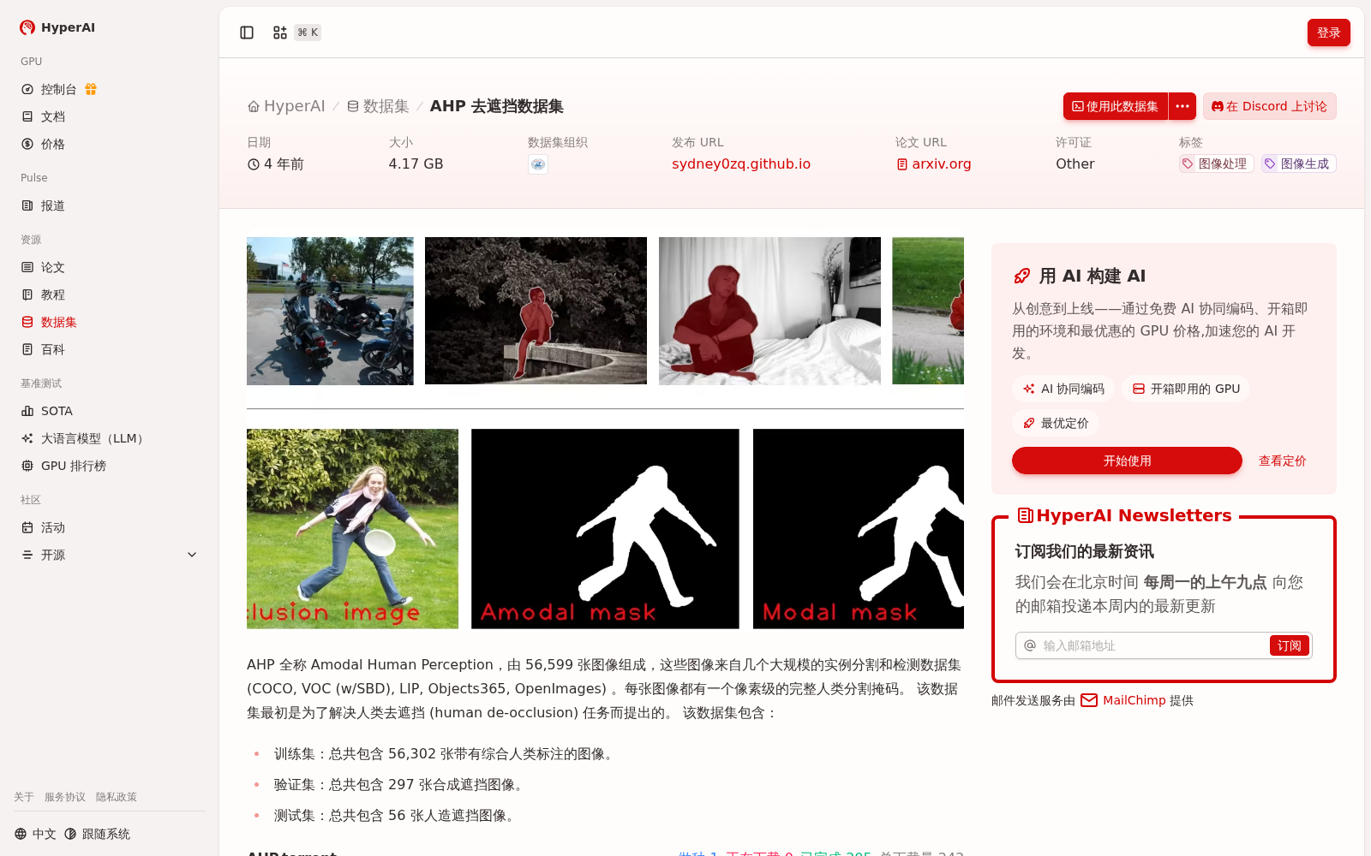Click the 控制台 gift icon
Screen dimensions: 1371x856
(x=91, y=89)
